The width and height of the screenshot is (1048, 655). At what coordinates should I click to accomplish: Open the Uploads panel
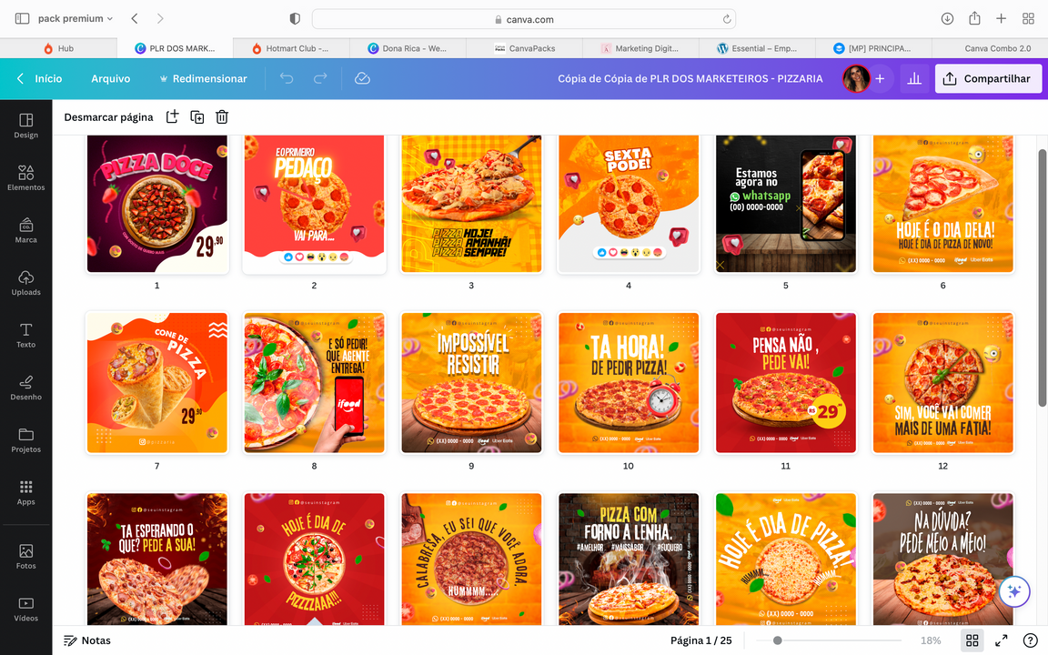click(25, 283)
